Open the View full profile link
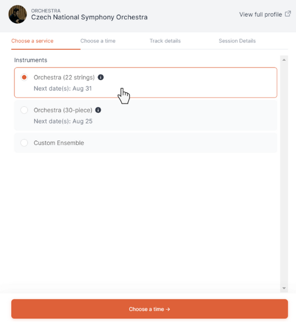Viewport: 296px width, 323px height. click(261, 14)
